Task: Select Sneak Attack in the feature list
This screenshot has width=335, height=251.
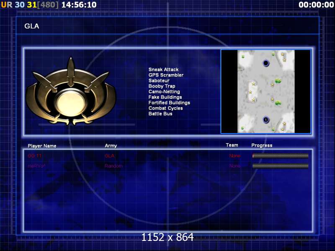Action: [163, 69]
